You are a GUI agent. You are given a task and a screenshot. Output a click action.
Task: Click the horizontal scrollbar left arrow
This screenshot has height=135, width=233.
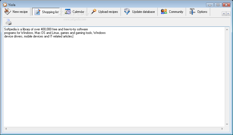coord(6,129)
